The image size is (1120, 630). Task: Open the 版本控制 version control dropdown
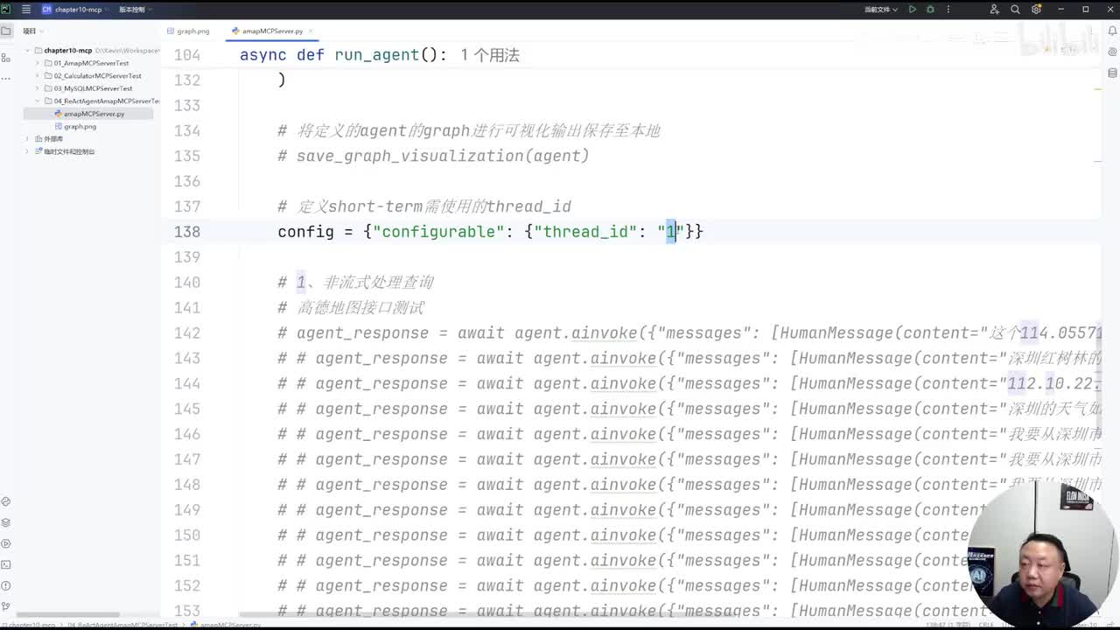136,10
